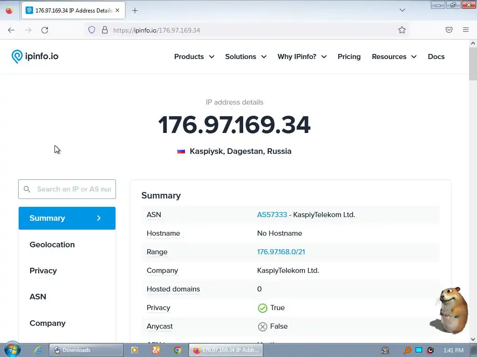
Task: Open the Windows Start menu
Action: click(x=12, y=350)
